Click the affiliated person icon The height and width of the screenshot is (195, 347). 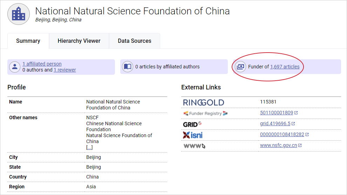pyautogui.click(x=15, y=67)
